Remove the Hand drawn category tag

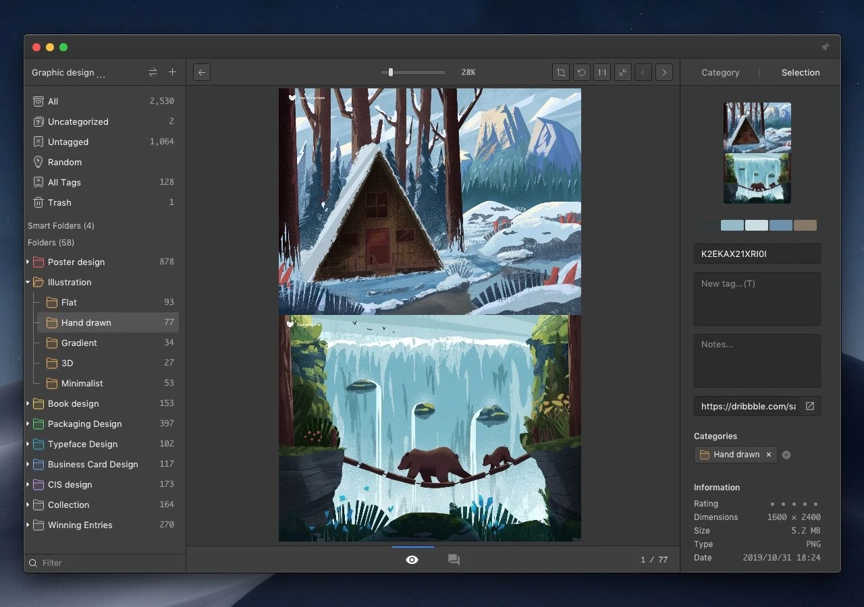pos(768,455)
